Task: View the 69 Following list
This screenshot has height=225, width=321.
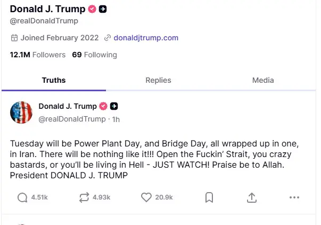Action: (x=94, y=55)
